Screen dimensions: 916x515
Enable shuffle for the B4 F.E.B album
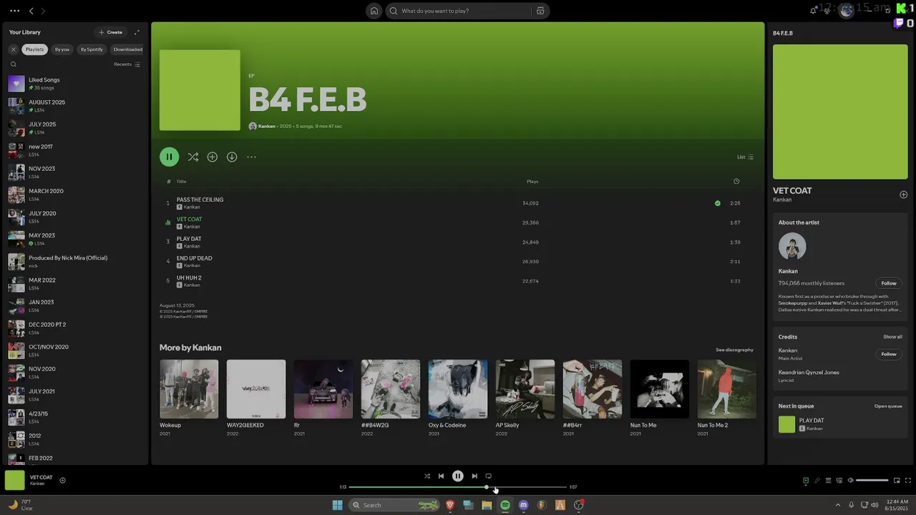click(x=193, y=157)
